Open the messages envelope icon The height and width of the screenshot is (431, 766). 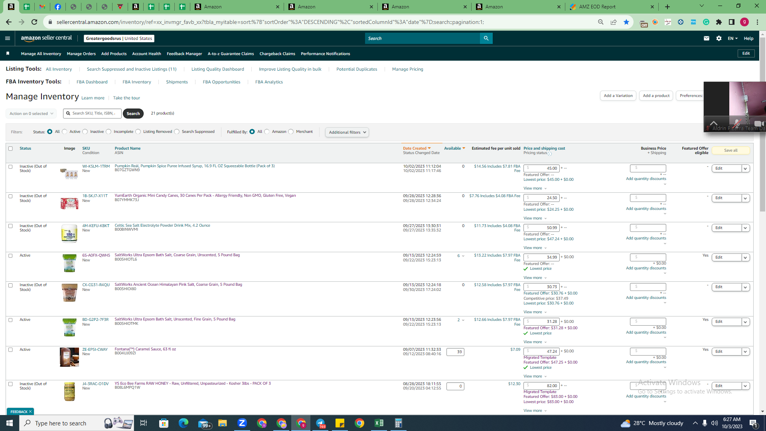point(707,38)
